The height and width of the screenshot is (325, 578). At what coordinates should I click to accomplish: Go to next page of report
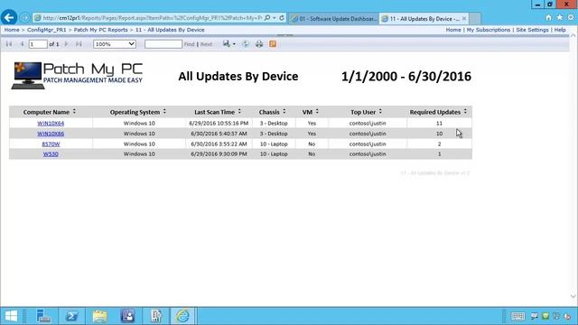pyautogui.click(x=66, y=44)
